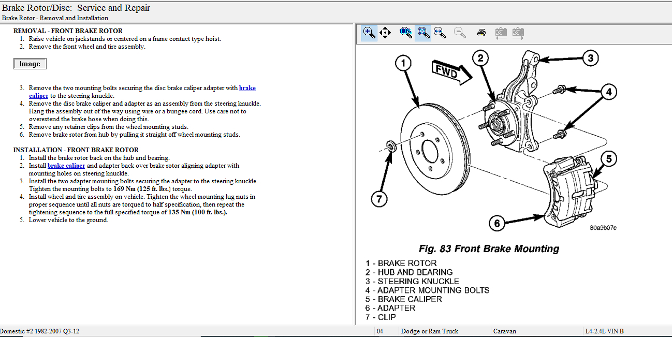Toggle the fit-to-window zoom tool
This screenshot has height=337, width=672.
tap(423, 33)
